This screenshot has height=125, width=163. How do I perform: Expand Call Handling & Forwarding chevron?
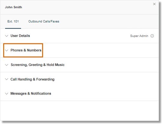(x=7, y=79)
